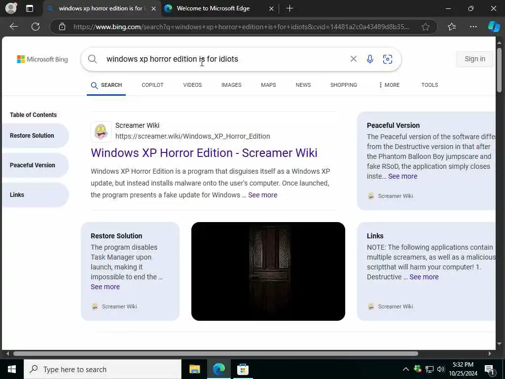
Task: Open File Explorer from taskbar
Action: pos(194,369)
